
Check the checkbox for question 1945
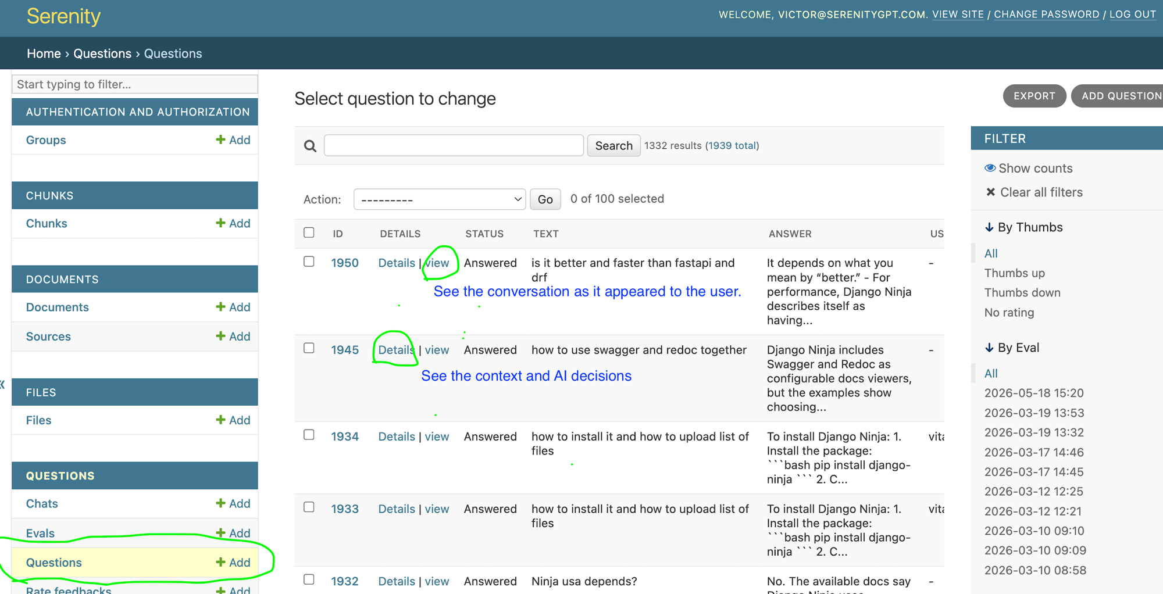[x=309, y=348]
